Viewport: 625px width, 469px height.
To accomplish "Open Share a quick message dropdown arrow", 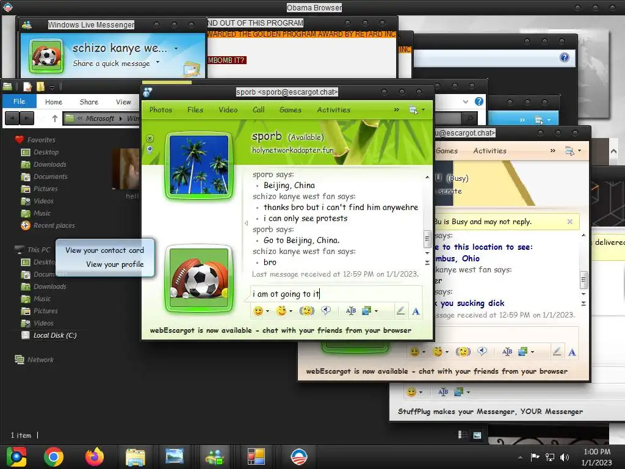I will tap(158, 62).
